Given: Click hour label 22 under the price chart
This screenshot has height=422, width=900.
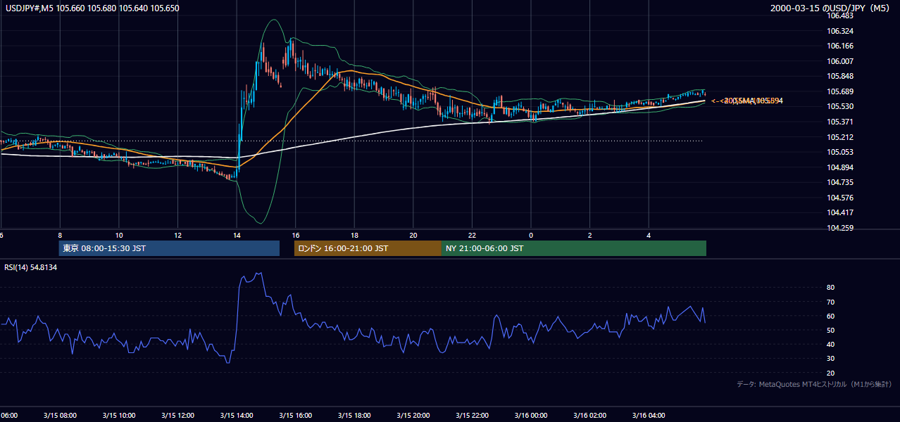Looking at the screenshot, I should click(473, 235).
